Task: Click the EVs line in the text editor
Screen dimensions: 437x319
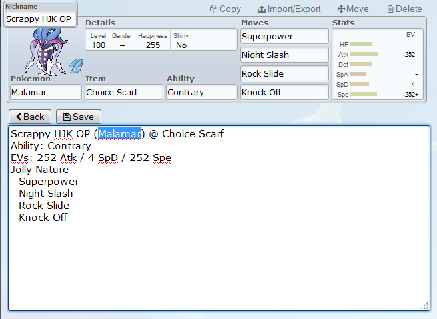Action: 91,158
